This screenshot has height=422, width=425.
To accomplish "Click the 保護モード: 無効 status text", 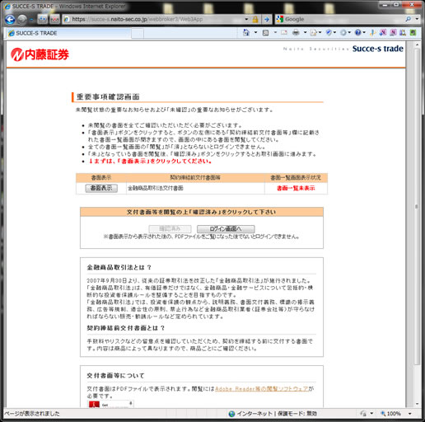I will [x=297, y=414].
